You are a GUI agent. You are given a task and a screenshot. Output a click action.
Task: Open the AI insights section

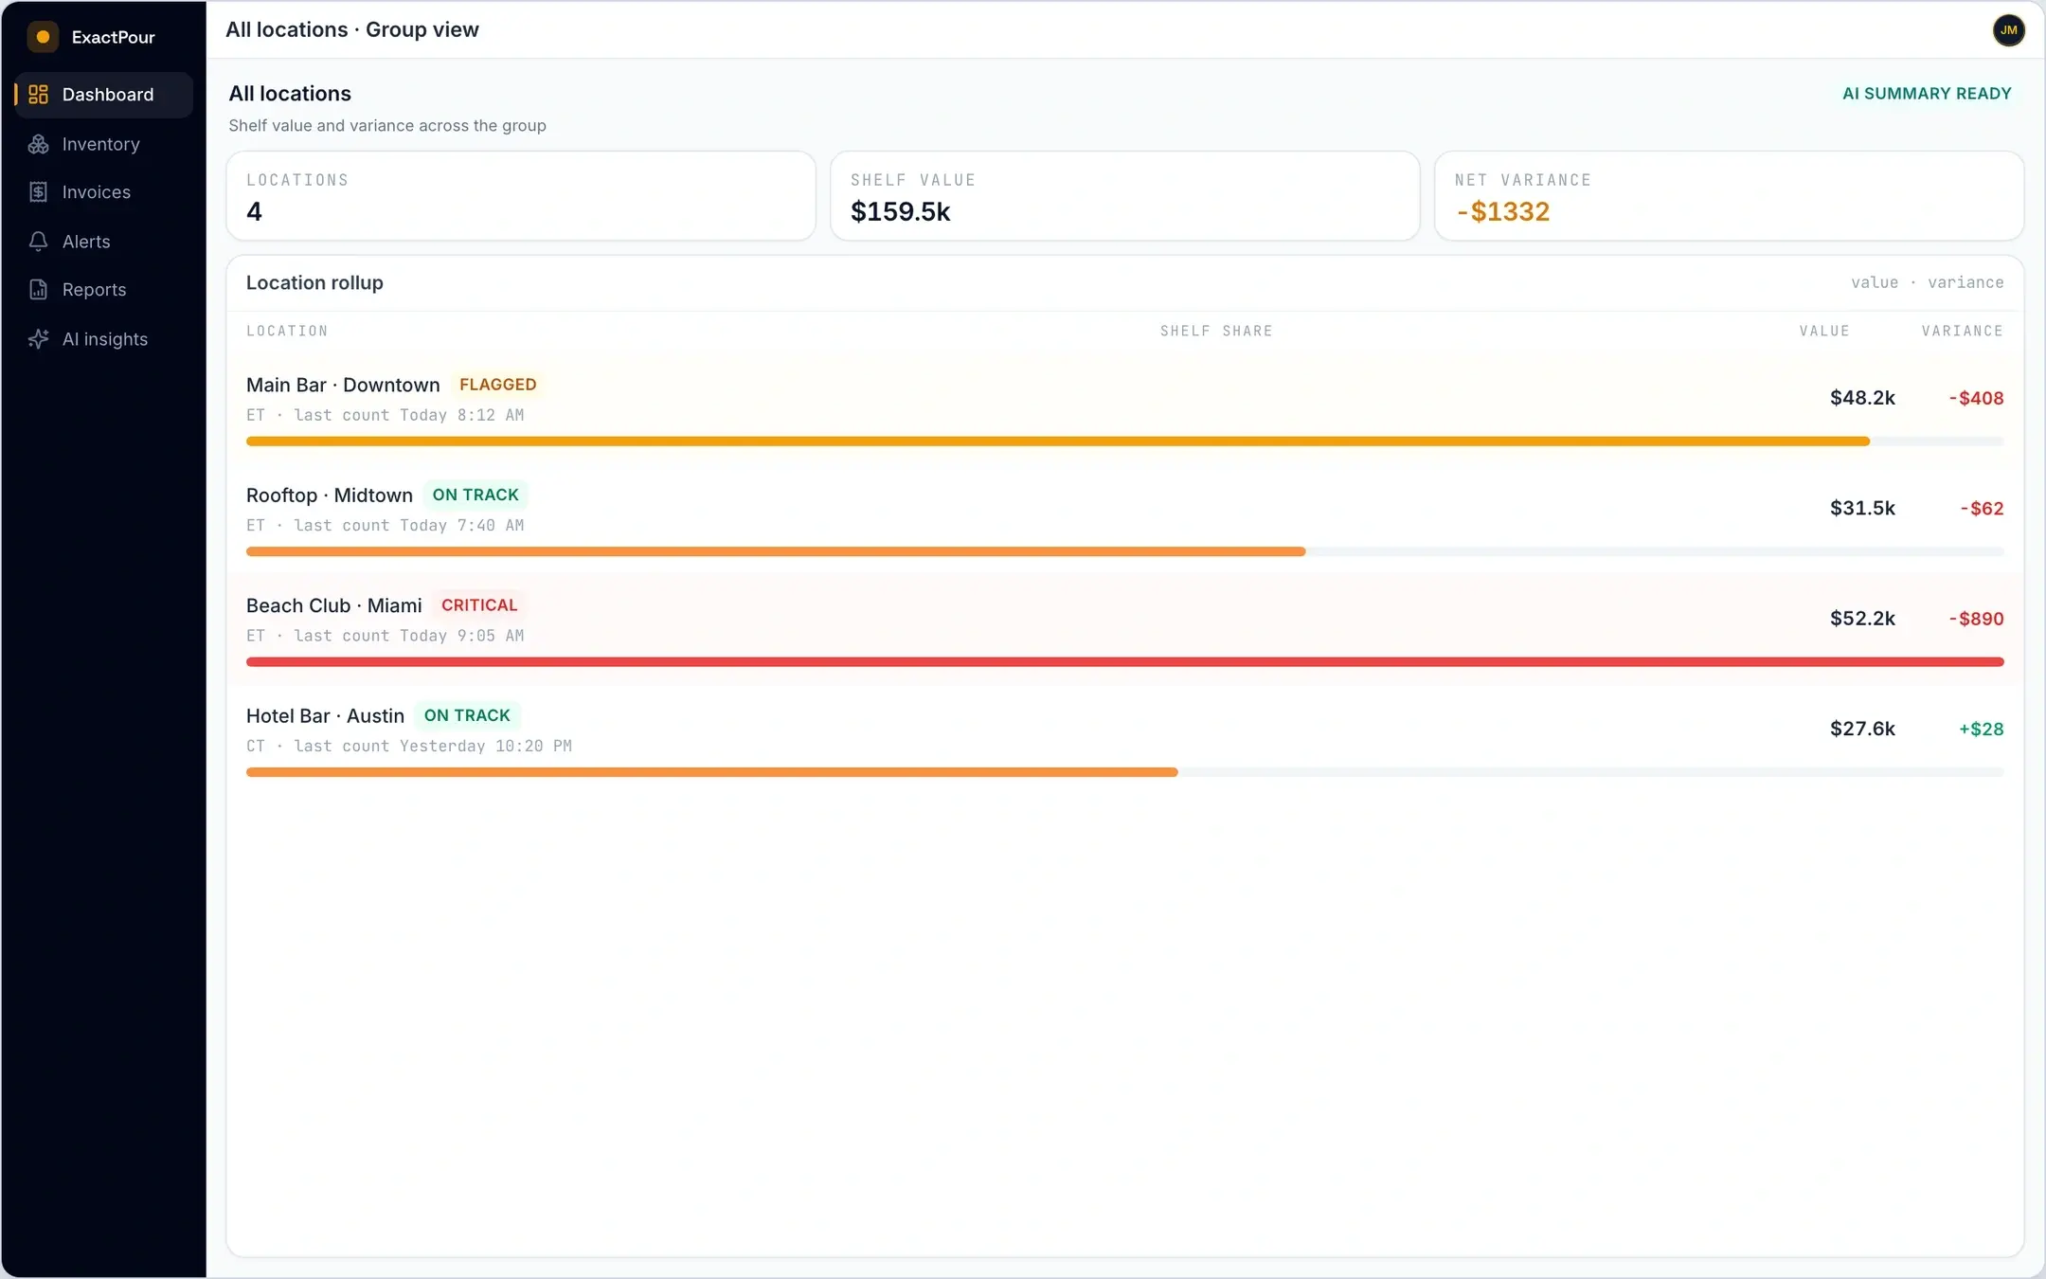tap(104, 339)
